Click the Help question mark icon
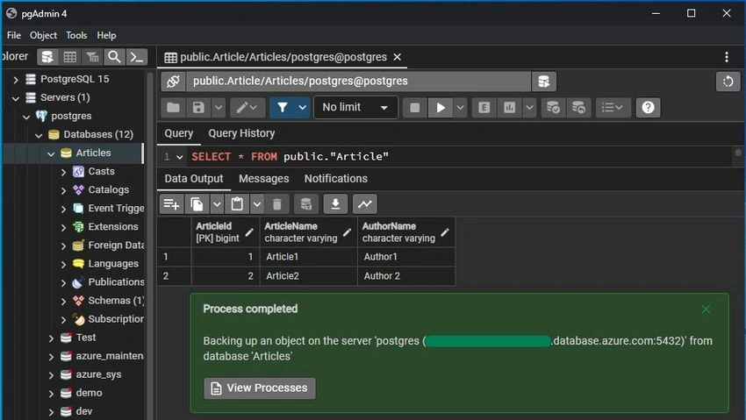This screenshot has width=746, height=420. pos(648,108)
